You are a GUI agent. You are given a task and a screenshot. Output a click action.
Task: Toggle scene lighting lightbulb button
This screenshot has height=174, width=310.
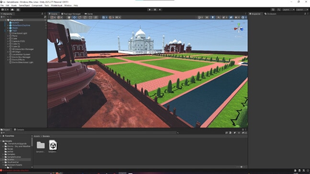(x=213, y=17)
